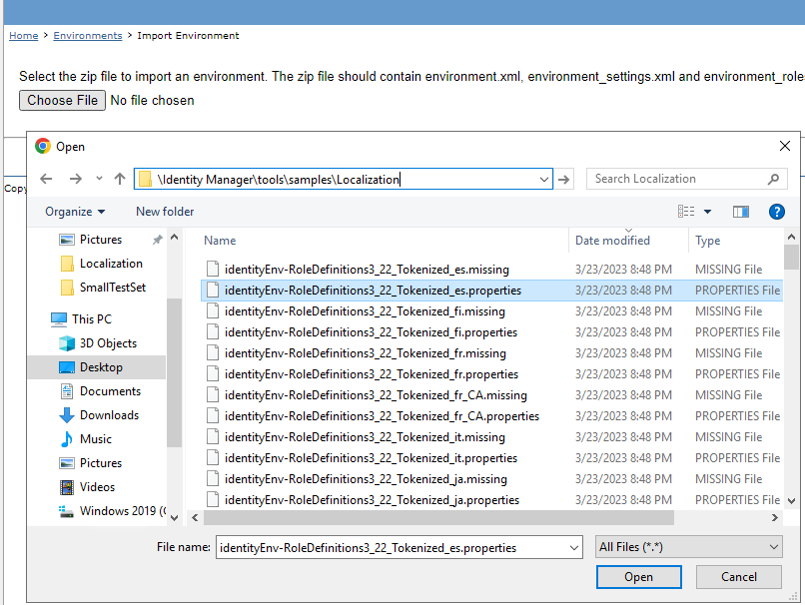Select Tokenized_it.missing file

(x=491, y=437)
